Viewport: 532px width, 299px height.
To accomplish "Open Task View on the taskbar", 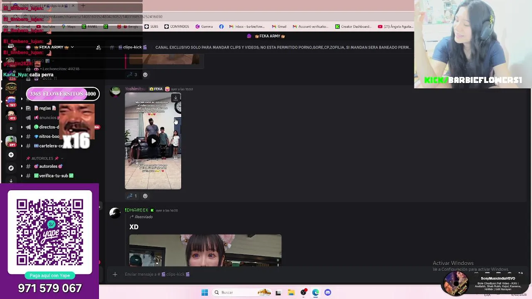I will [x=278, y=292].
